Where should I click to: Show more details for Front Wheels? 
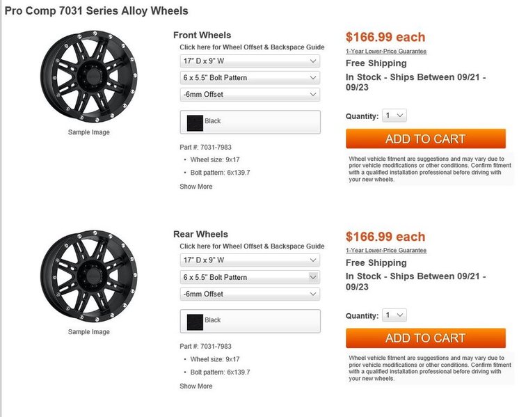click(196, 187)
